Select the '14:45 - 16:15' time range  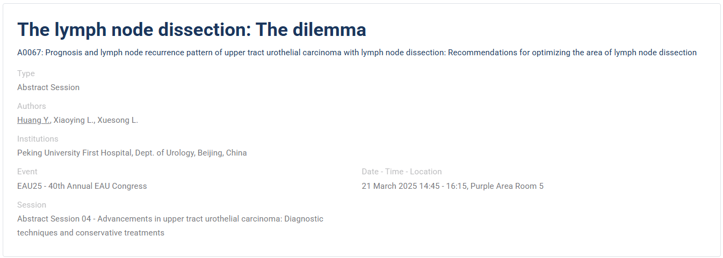pyautogui.click(x=440, y=186)
